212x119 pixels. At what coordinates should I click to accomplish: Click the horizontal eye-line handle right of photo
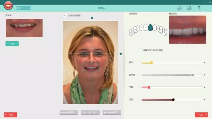(x=121, y=54)
